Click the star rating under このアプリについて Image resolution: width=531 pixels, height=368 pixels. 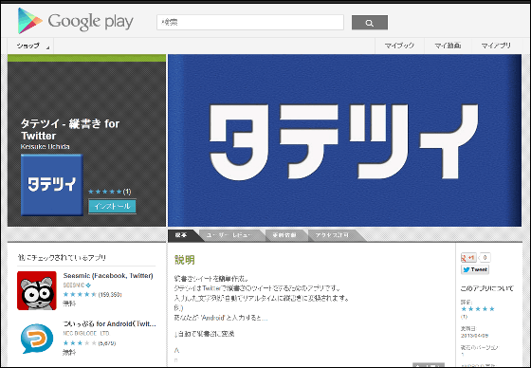click(x=478, y=309)
